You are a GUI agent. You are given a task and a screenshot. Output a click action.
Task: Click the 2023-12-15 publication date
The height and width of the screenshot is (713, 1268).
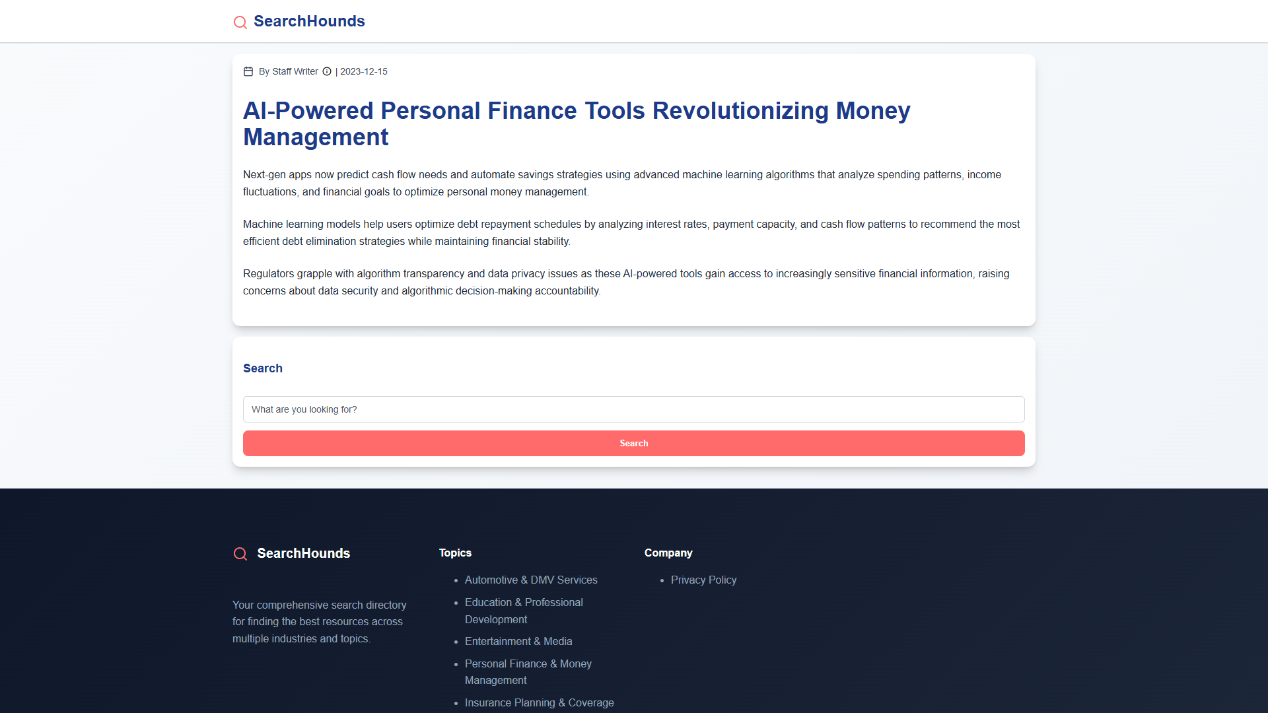click(364, 71)
